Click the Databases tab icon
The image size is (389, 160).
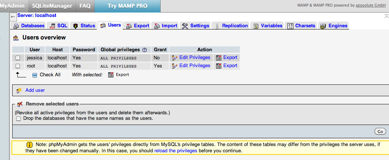tap(16, 26)
